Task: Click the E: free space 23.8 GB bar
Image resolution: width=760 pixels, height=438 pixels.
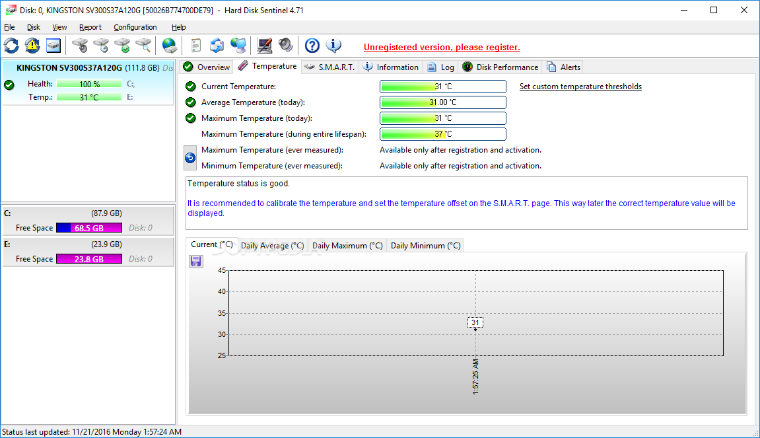Action: coord(89,259)
